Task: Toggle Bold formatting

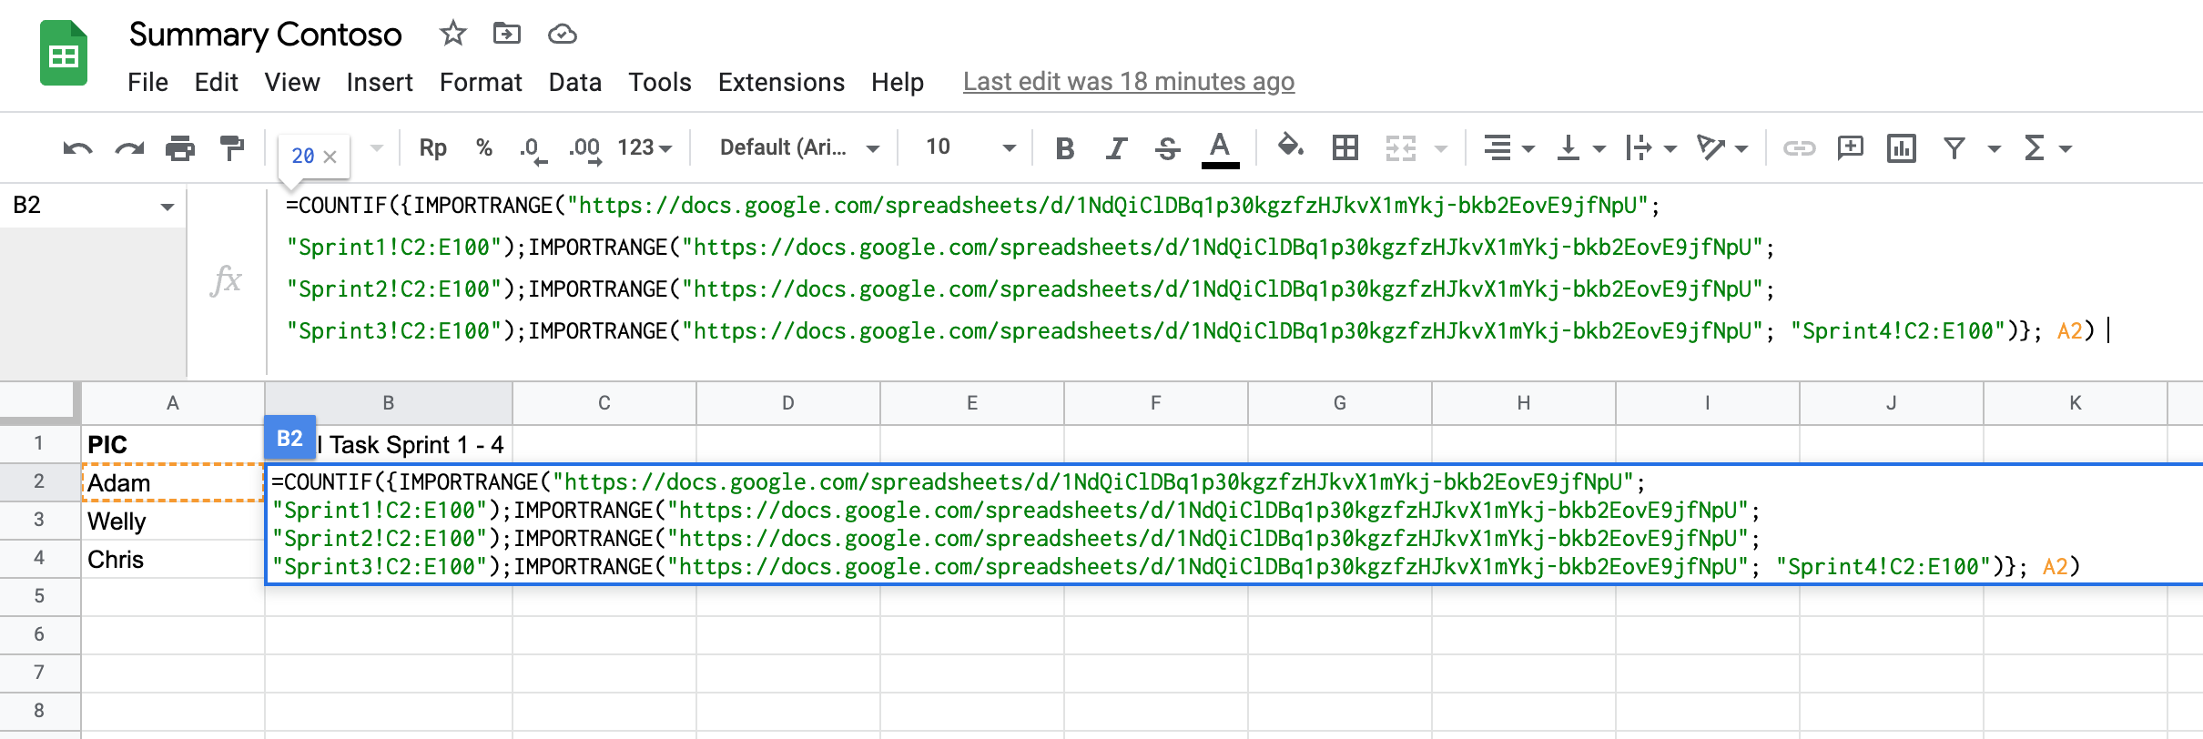Action: [1064, 148]
